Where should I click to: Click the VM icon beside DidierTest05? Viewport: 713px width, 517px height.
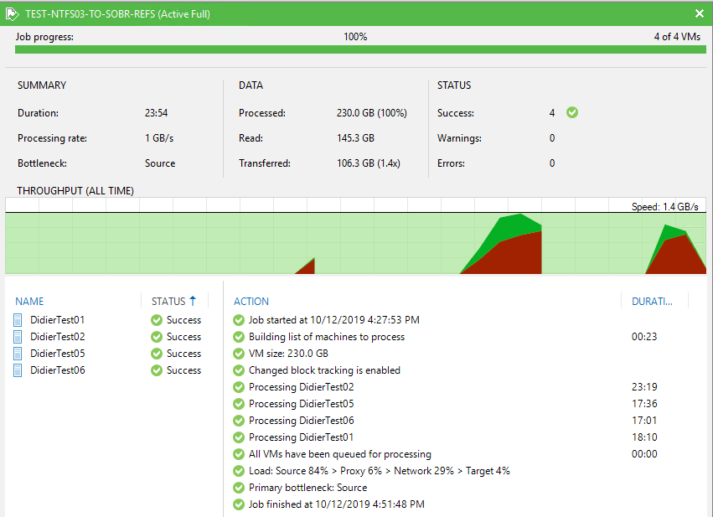coord(17,353)
